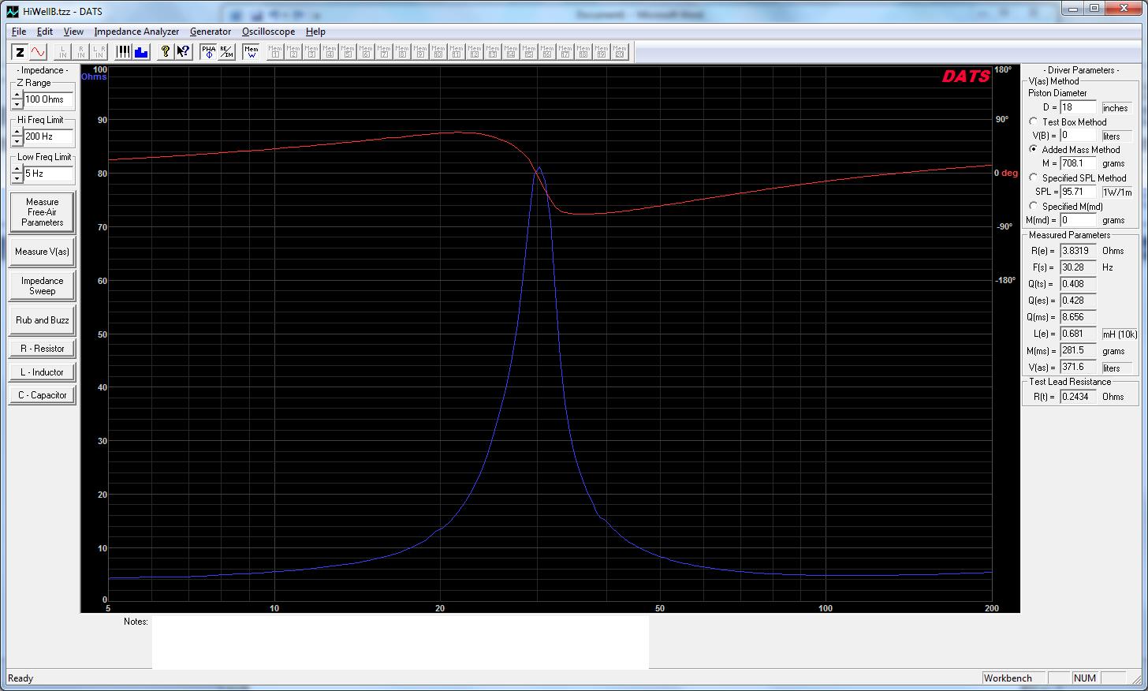
Task: Select the Mem 2 memory slot icon
Action: point(293,52)
